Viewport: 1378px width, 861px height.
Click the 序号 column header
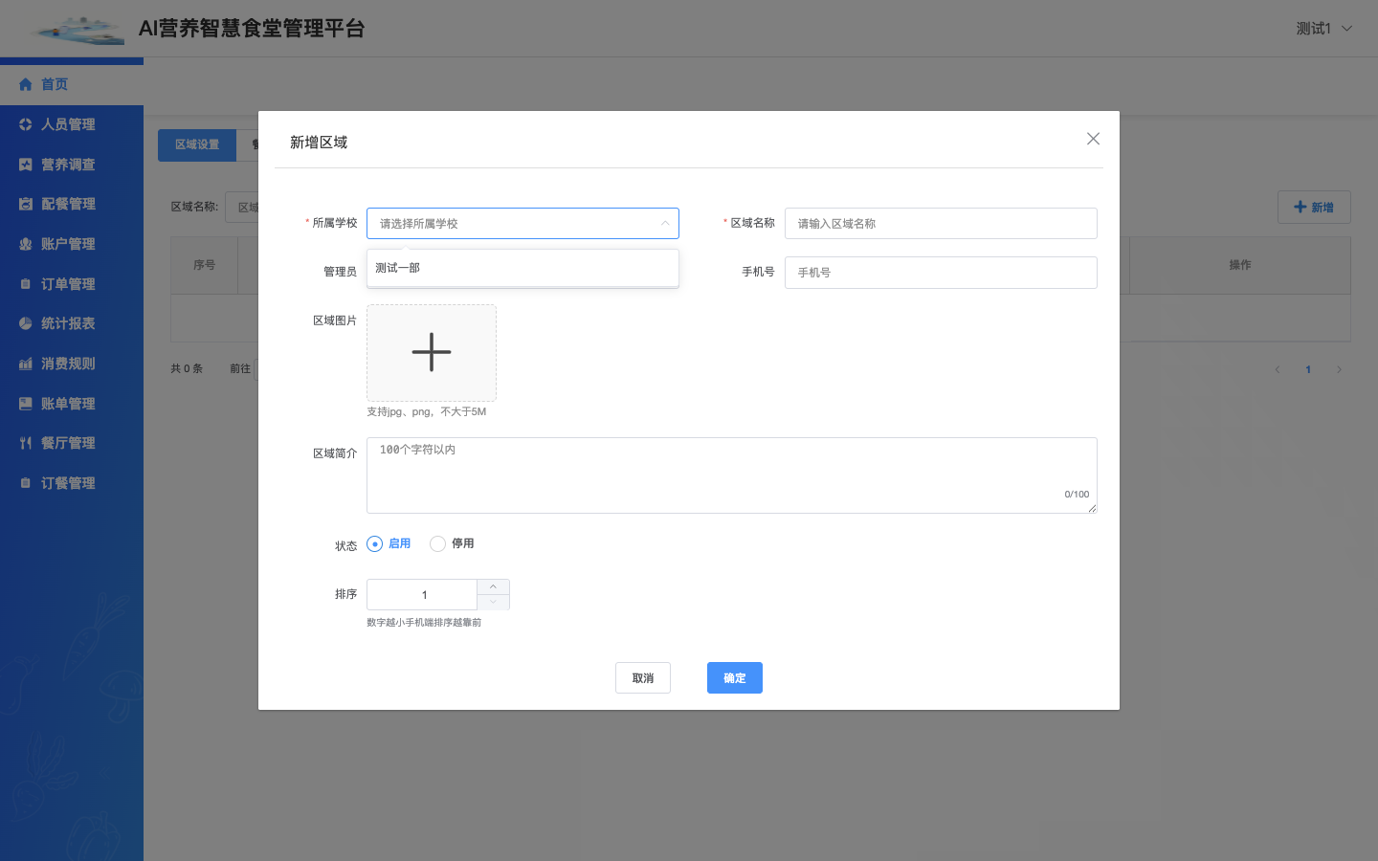204,265
